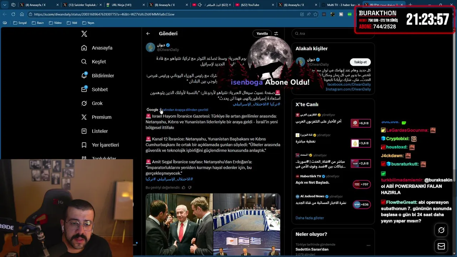
Task: Open the Instagram.com/DiwanDaily link
Action: tap(348, 89)
